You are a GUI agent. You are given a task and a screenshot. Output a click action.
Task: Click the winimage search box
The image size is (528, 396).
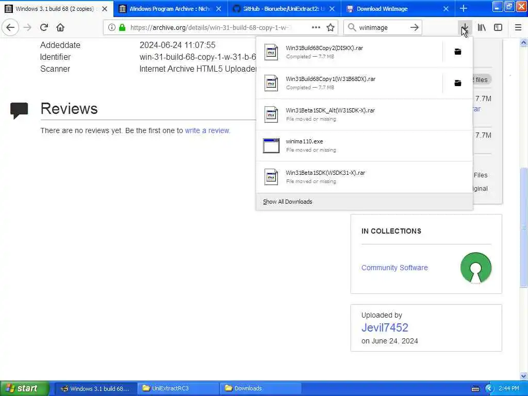(382, 27)
